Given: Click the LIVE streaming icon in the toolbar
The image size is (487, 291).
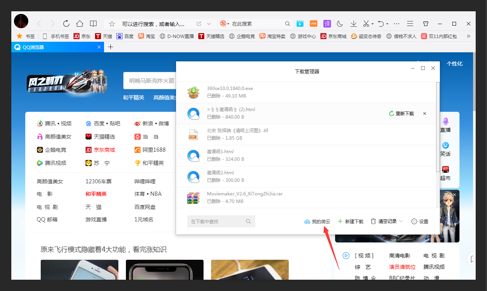Looking at the screenshot, I should pyautogui.click(x=313, y=23).
